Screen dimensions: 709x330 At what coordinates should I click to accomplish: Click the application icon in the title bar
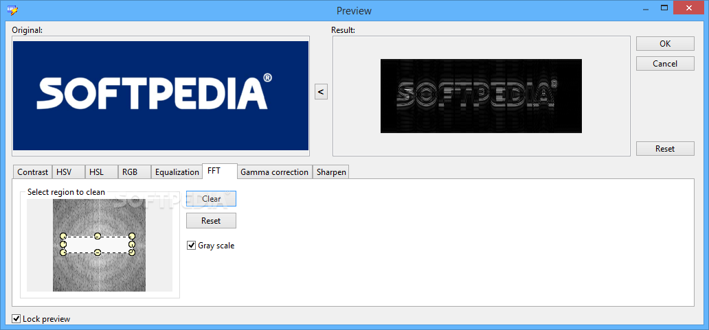pyautogui.click(x=12, y=10)
